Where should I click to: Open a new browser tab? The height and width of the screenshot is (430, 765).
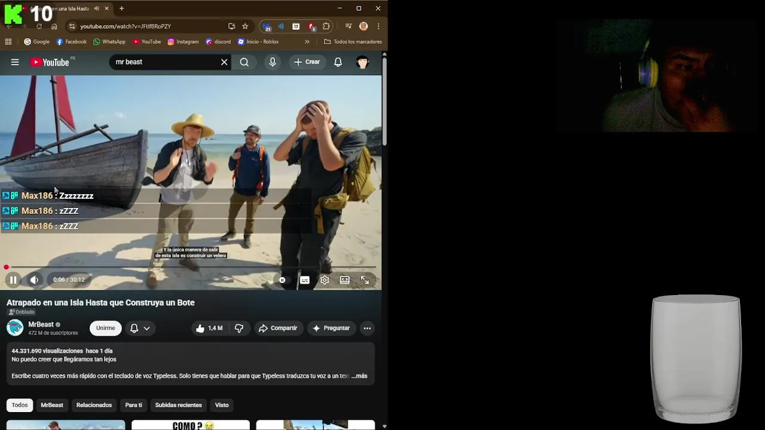click(121, 8)
